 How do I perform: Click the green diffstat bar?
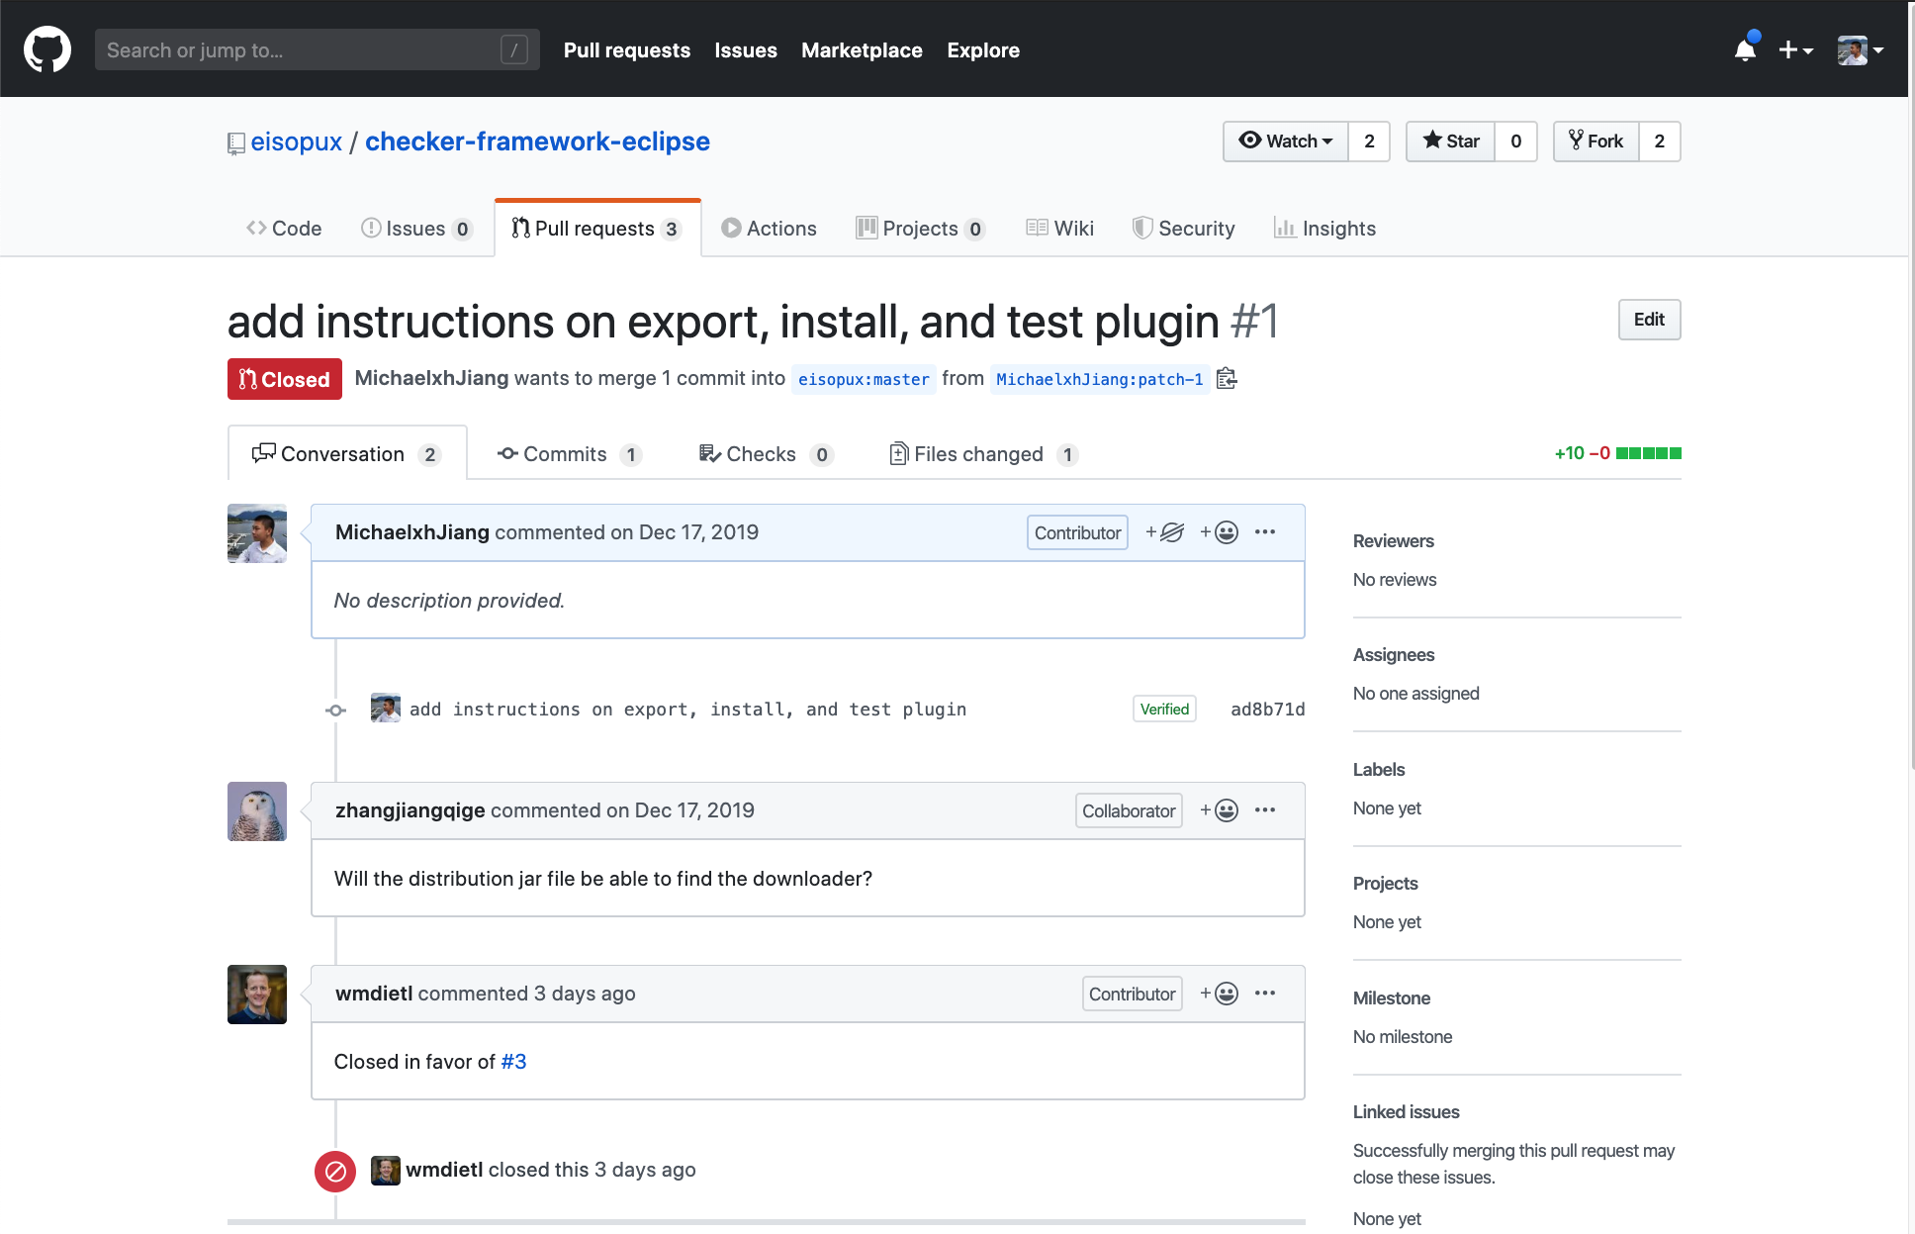tap(1648, 453)
